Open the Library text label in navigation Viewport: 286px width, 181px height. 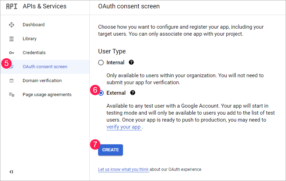tap(30, 39)
